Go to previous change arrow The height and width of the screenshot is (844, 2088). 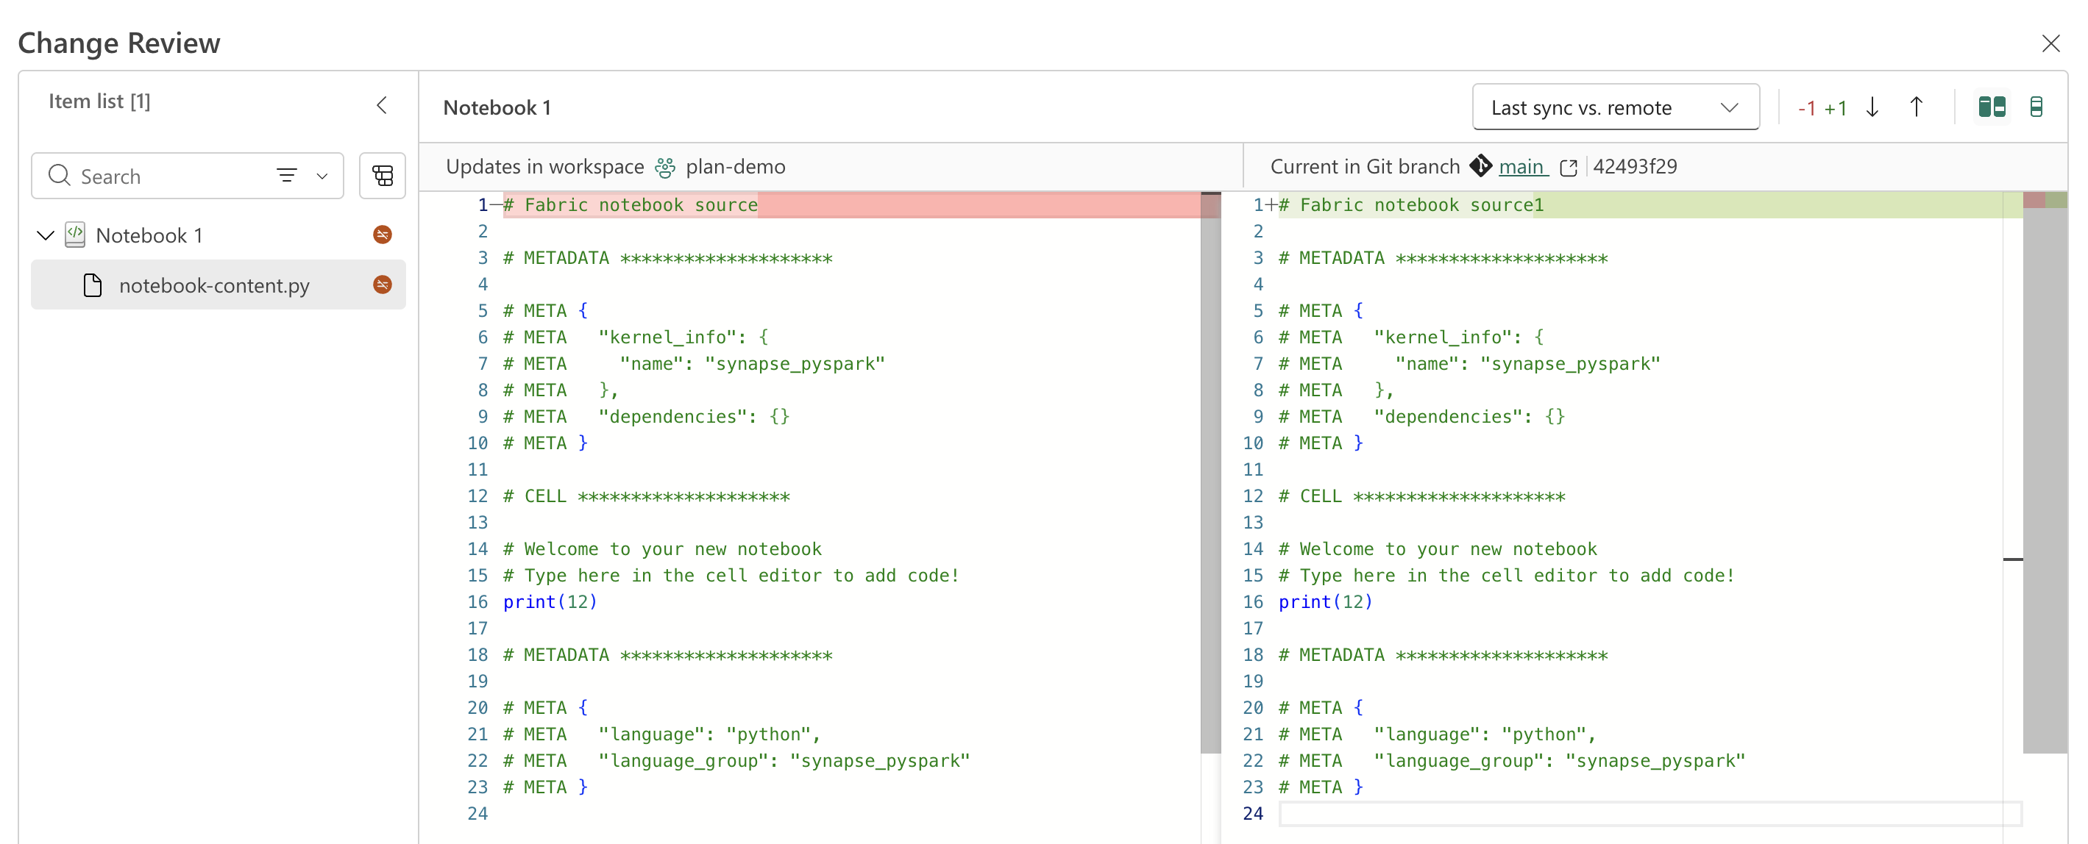tap(1916, 107)
